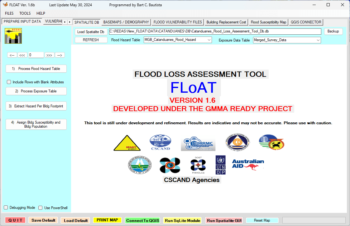This screenshot has height=226, width=350.
Task: Click the CSCAND globe logo
Action: (x=160, y=142)
